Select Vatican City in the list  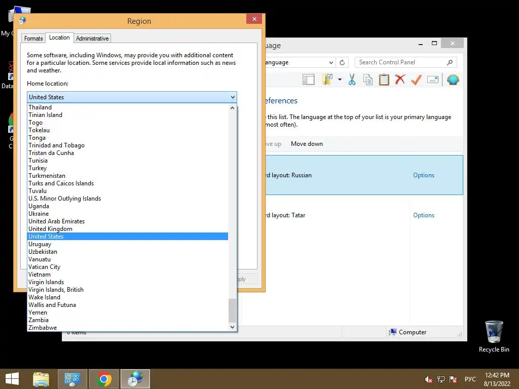[128, 267]
